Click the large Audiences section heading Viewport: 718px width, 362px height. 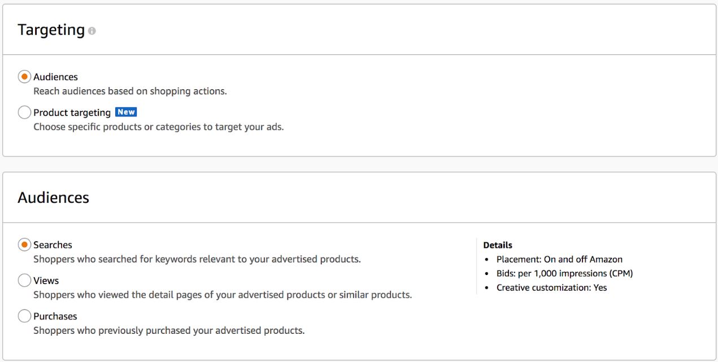(x=53, y=198)
